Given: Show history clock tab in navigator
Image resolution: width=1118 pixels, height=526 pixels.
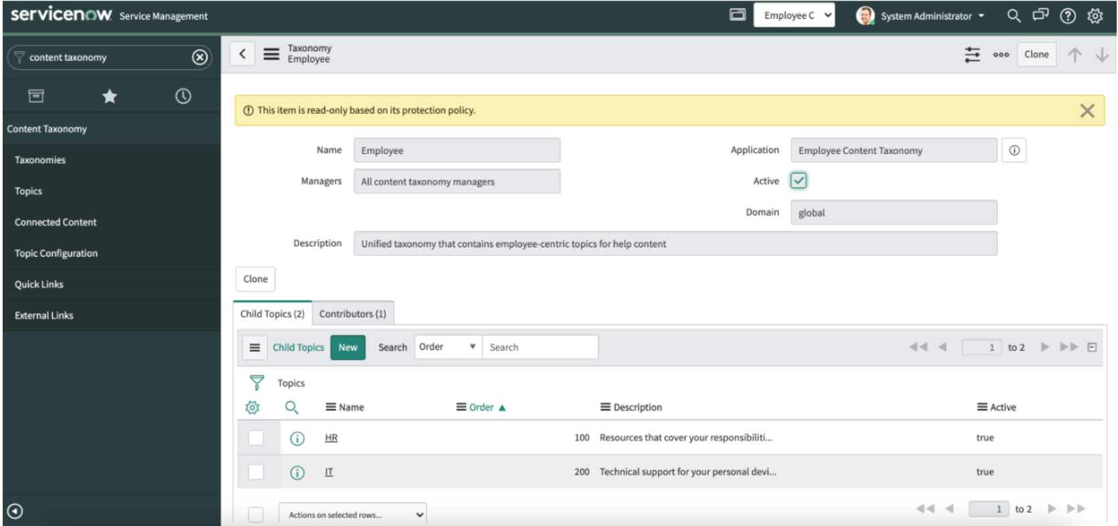Looking at the screenshot, I should [x=183, y=96].
